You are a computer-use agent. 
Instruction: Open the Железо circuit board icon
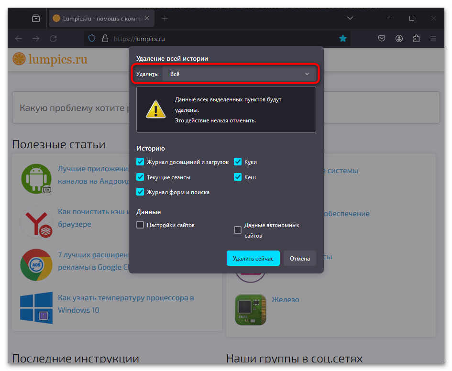[x=251, y=310]
